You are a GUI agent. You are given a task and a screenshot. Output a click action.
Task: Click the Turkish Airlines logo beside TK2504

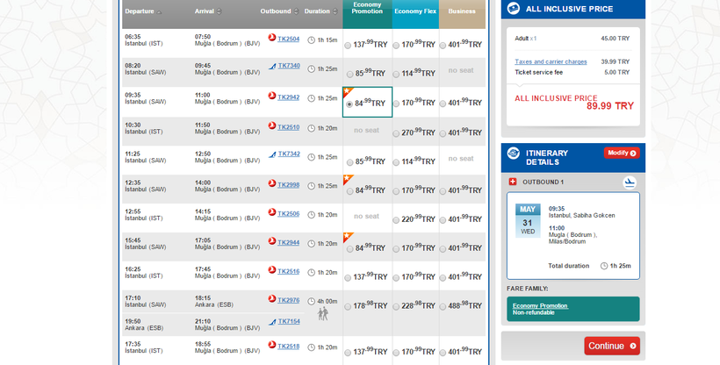272,39
